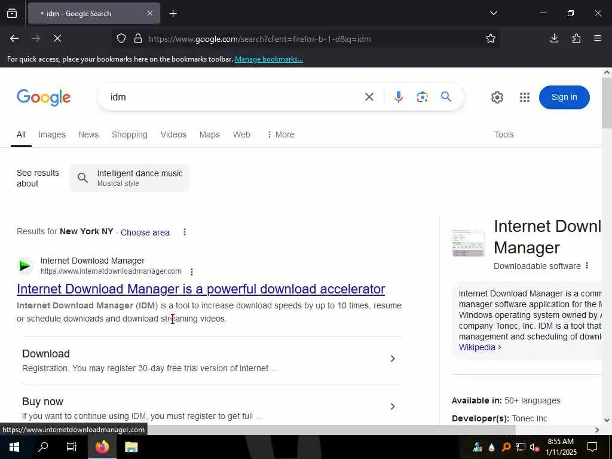Click the muted volume tray icon
The height and width of the screenshot is (459, 612).
534,447
